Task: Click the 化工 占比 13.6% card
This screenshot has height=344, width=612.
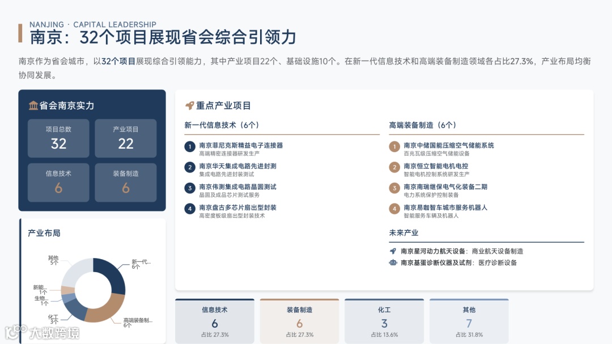Action: [384, 321]
